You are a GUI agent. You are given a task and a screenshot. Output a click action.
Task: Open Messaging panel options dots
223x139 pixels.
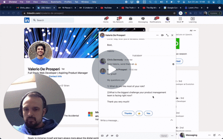point(209,135)
